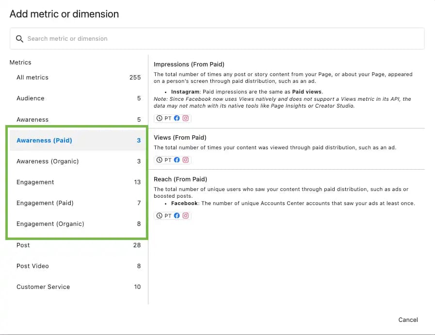Click the Cancel button
Viewport: 435px width, 335px height.
[408, 319]
